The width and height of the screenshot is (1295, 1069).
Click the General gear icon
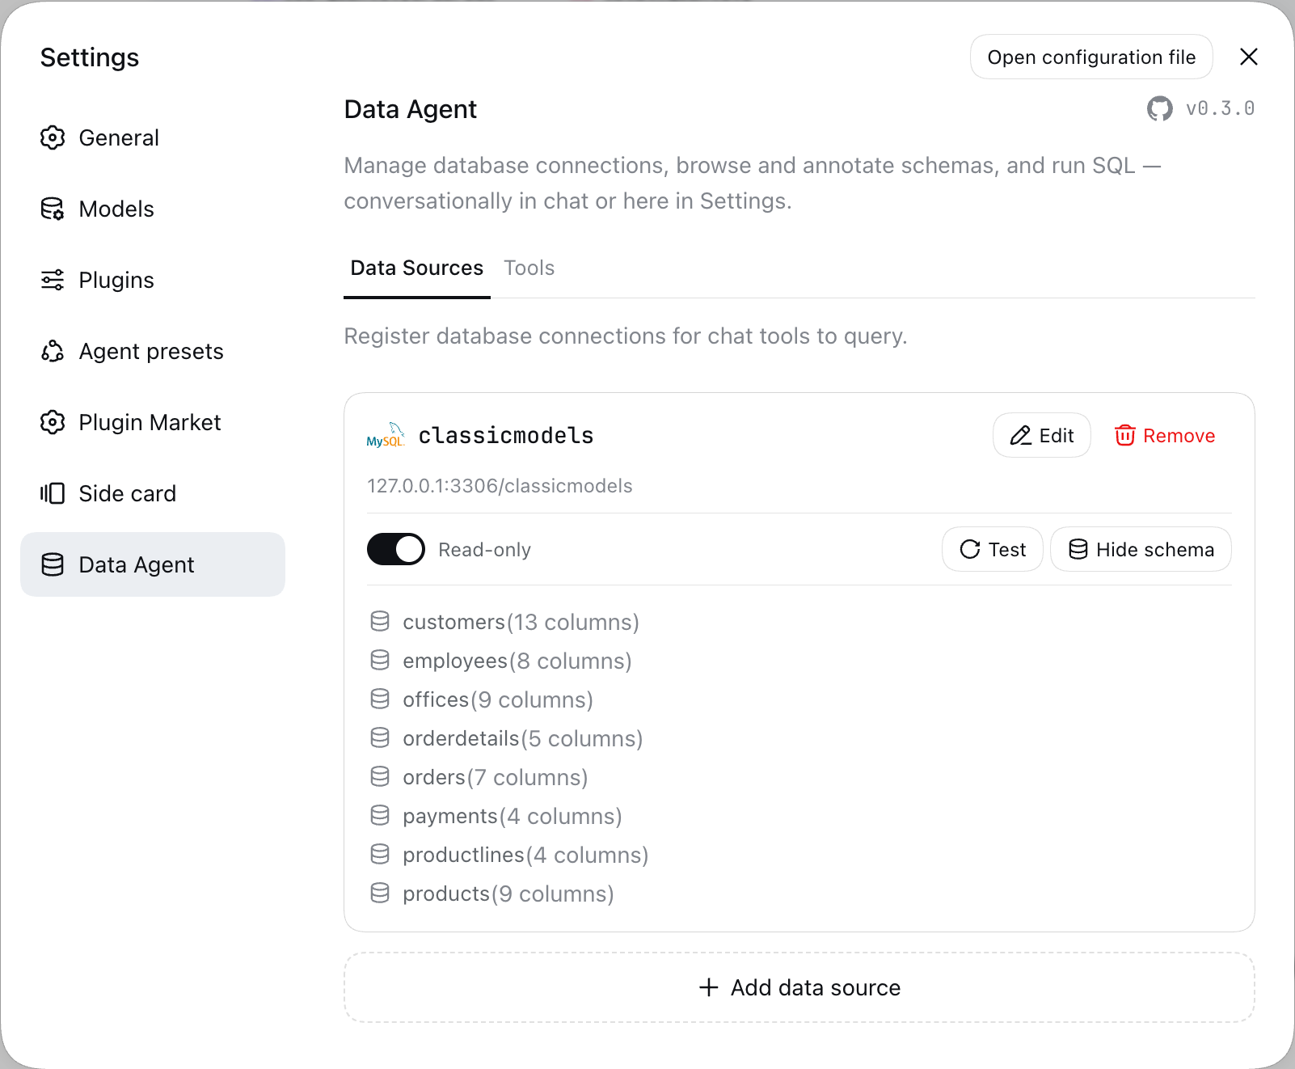(53, 137)
